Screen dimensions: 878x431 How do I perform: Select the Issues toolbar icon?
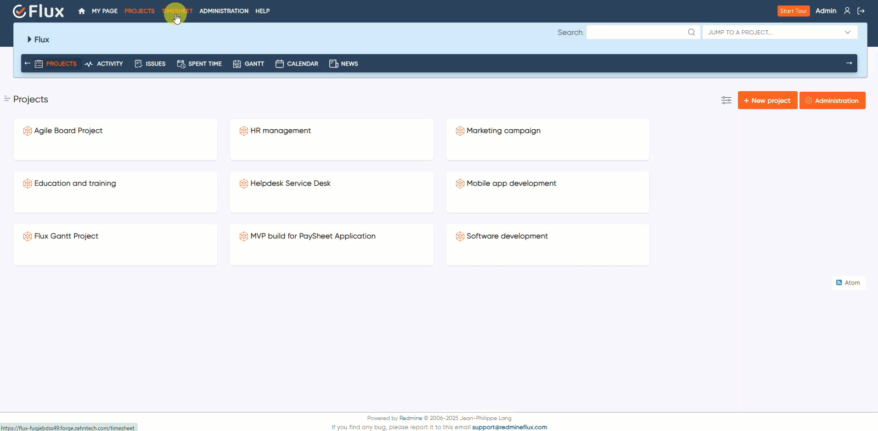tap(139, 64)
